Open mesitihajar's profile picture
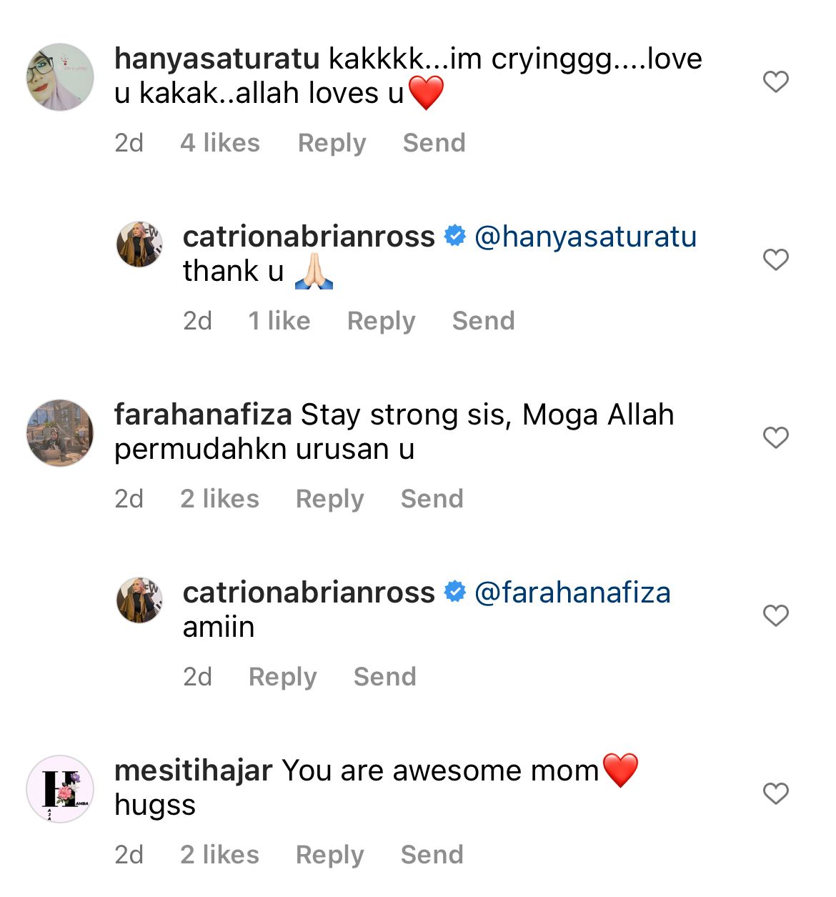 [x=60, y=789]
